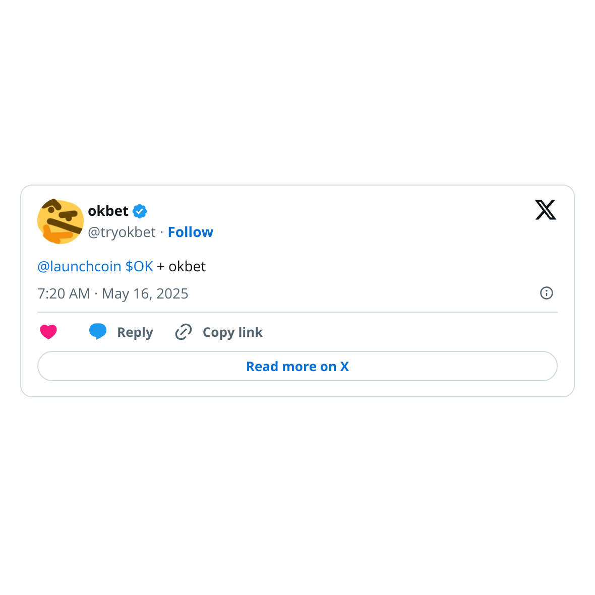The height and width of the screenshot is (595, 595).
Task: Click the X logo in the tweet card
Action: pos(546,210)
